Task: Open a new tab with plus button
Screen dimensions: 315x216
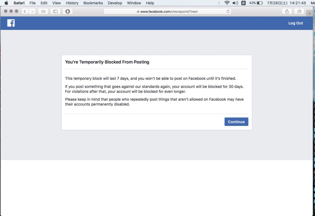Action: (309, 13)
